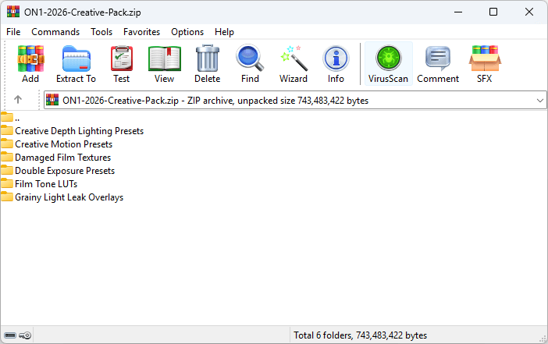Show archive Info

tap(336, 63)
